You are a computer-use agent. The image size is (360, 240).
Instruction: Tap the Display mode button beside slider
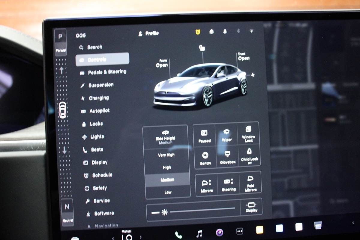(x=251, y=207)
